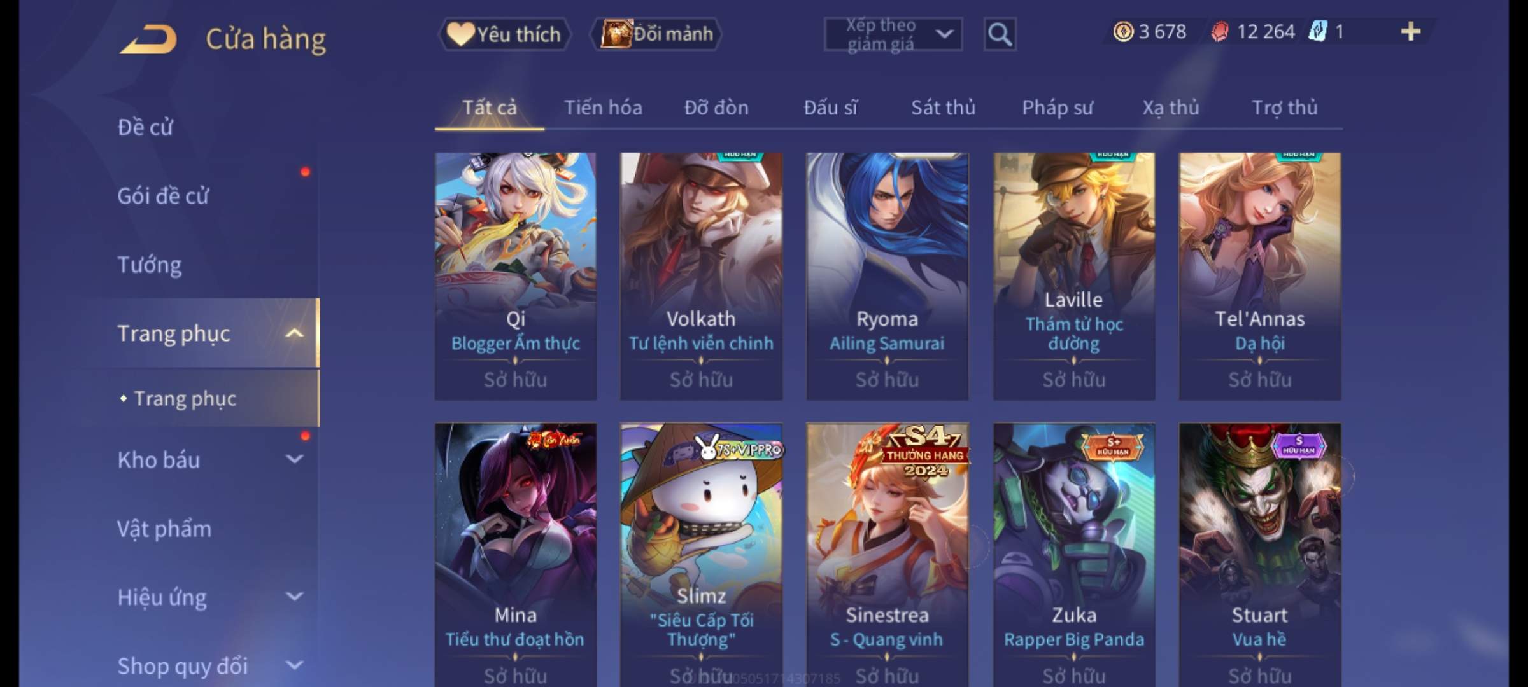Open Đổi mảnh chest exchange
1528x687 pixels.
tap(656, 34)
